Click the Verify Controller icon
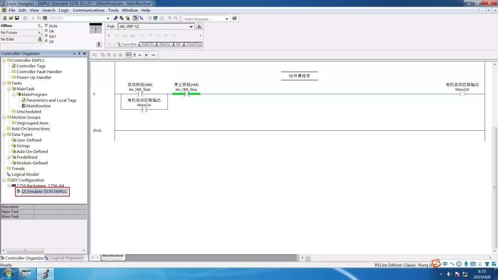Viewport: 498px width, 280px height. click(x=156, y=18)
